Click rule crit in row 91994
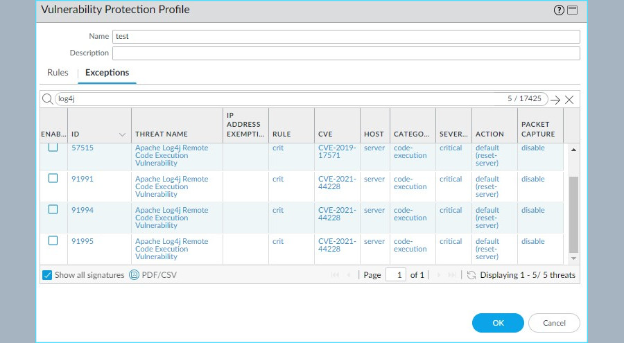Image resolution: width=624 pixels, height=343 pixels. pyautogui.click(x=278, y=210)
